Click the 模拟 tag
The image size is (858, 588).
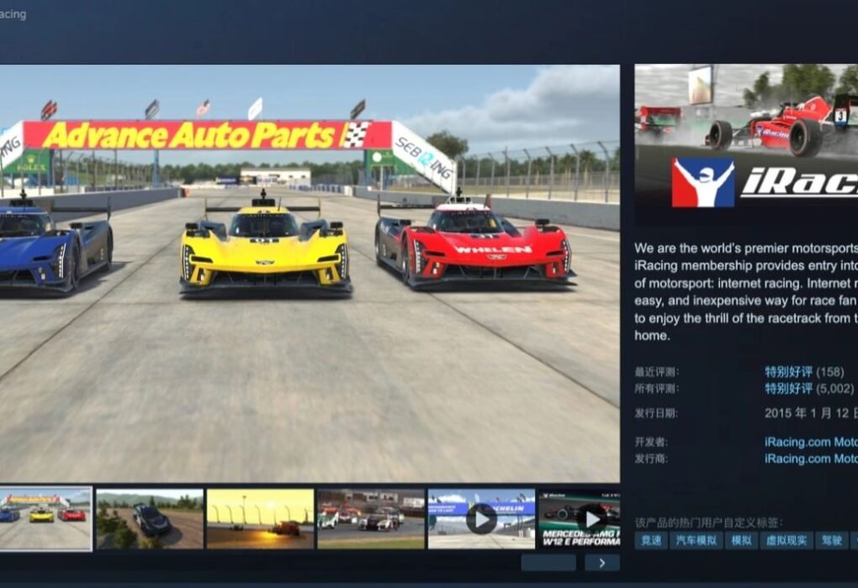(741, 540)
